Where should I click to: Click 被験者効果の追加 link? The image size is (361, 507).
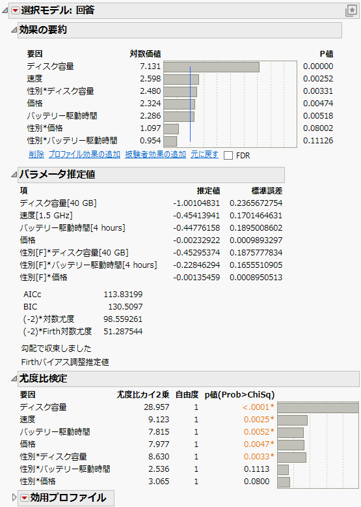click(x=155, y=154)
